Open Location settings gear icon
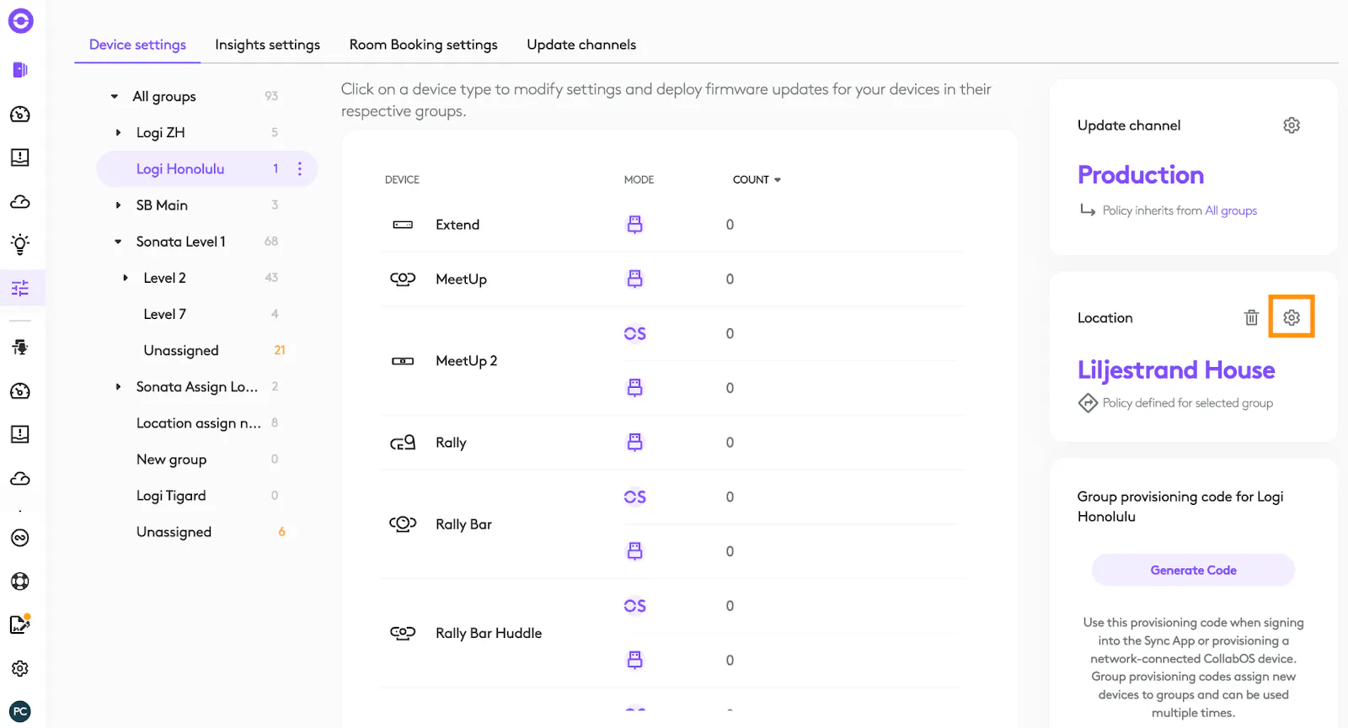 click(x=1291, y=317)
